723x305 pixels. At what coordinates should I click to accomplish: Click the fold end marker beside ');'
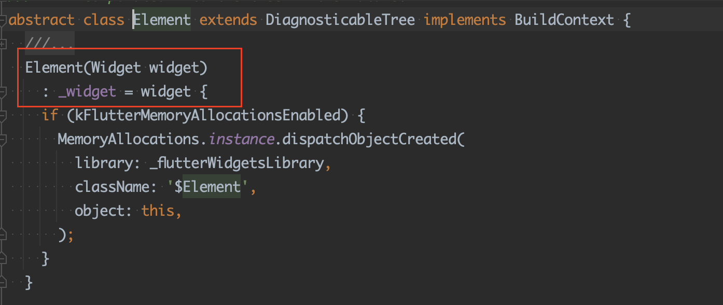(x=3, y=234)
